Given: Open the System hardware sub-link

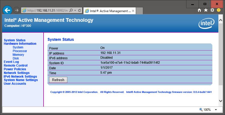Looking at the screenshot, I should click(x=18, y=47).
